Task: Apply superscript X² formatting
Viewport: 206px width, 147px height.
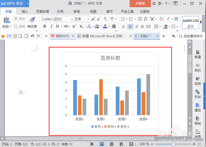Action: point(74,26)
